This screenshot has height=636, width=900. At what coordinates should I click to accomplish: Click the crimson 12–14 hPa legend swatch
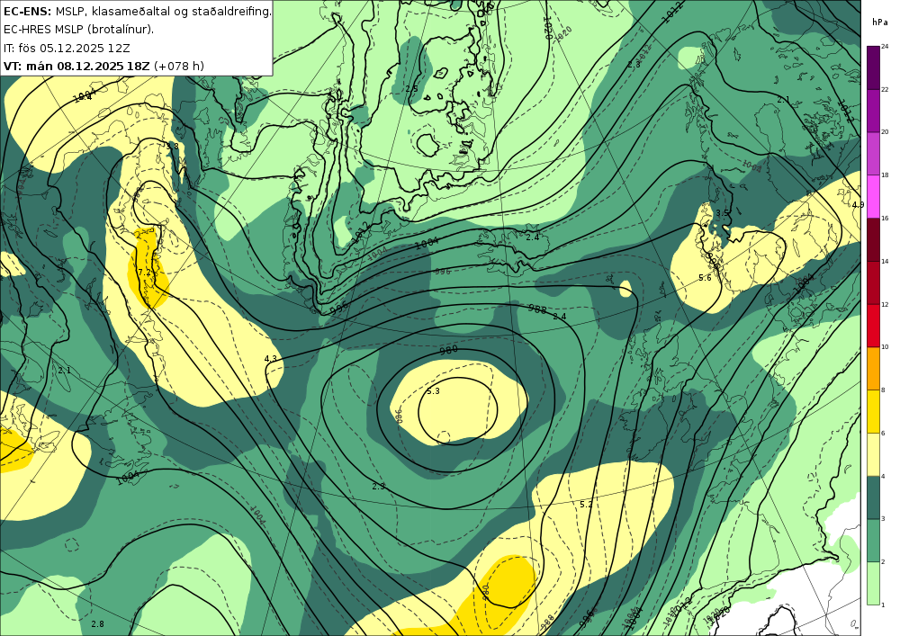(872, 282)
